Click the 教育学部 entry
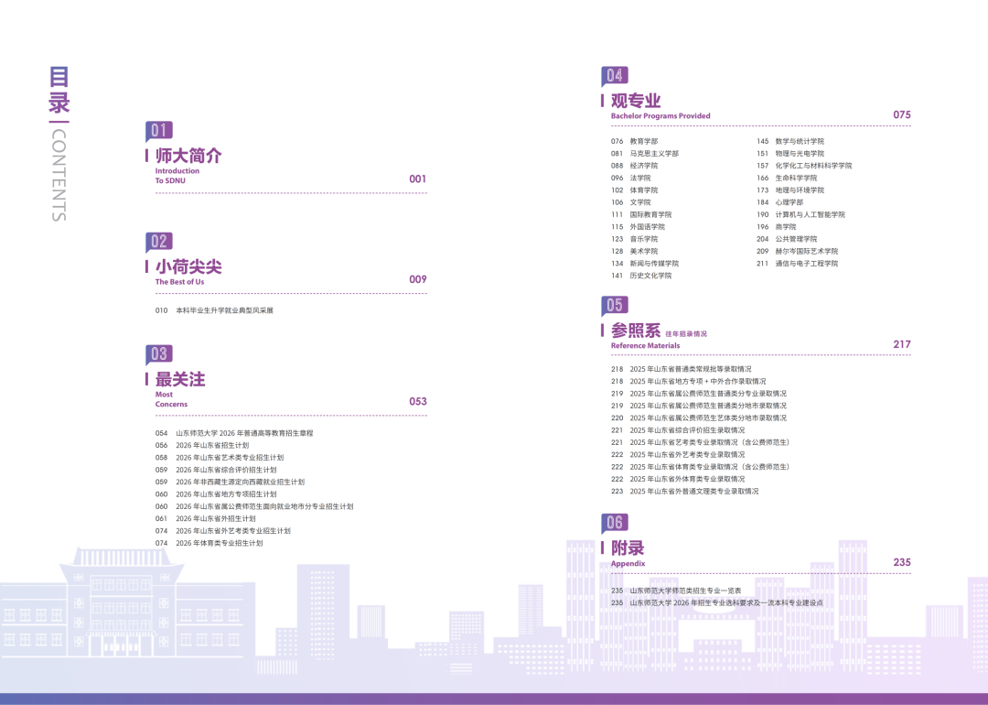Screen dimensions: 988x705 pyautogui.click(x=635, y=141)
